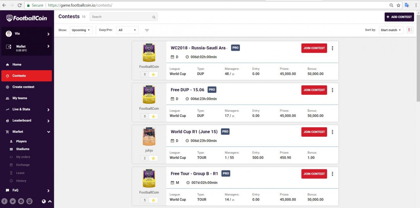Open the Start match sort dropdown

(391, 30)
